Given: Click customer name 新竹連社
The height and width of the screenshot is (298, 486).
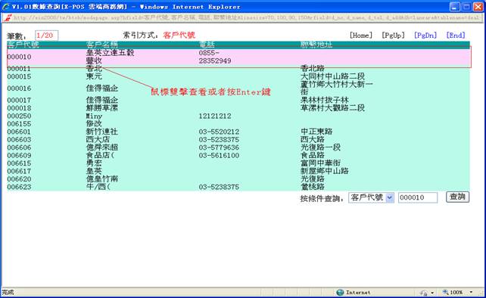Looking at the screenshot, I should pyautogui.click(x=102, y=132).
